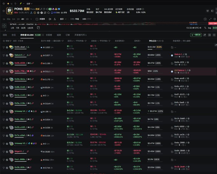Click the crosshair tool on chart left
217x174 pixels.
[x=4, y=26]
